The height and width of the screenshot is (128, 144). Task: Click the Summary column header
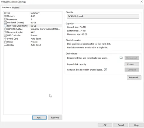click(35, 13)
